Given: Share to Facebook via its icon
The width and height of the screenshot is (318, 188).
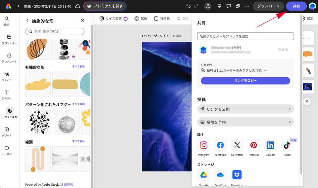Looking at the screenshot, I should (x=220, y=145).
